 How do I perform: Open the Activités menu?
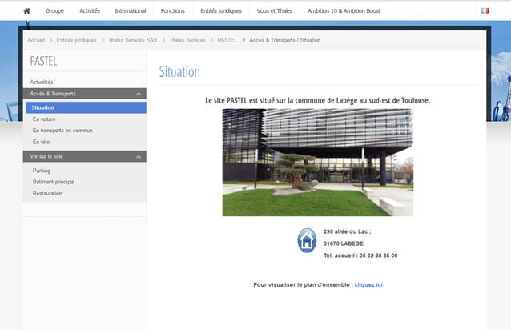(90, 11)
